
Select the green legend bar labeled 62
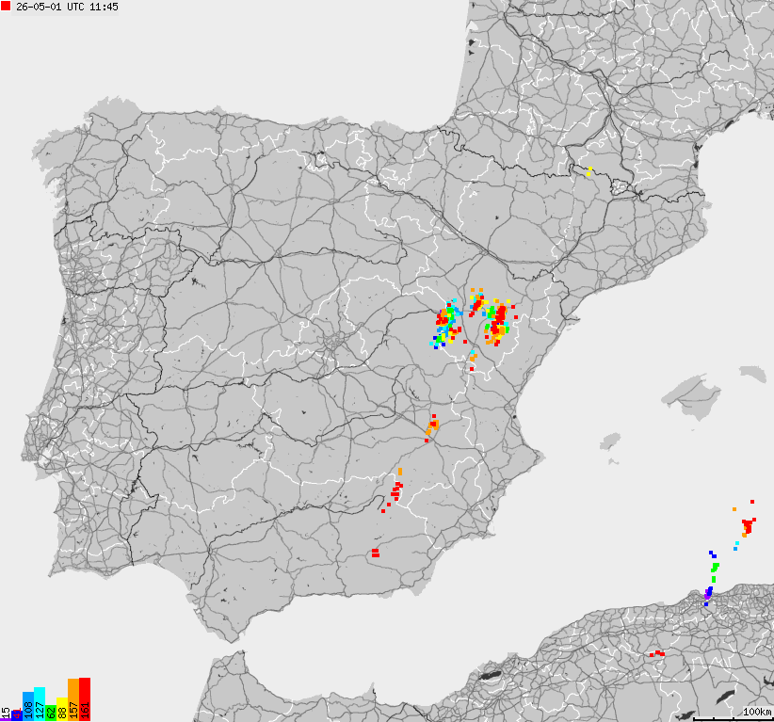click(x=50, y=713)
